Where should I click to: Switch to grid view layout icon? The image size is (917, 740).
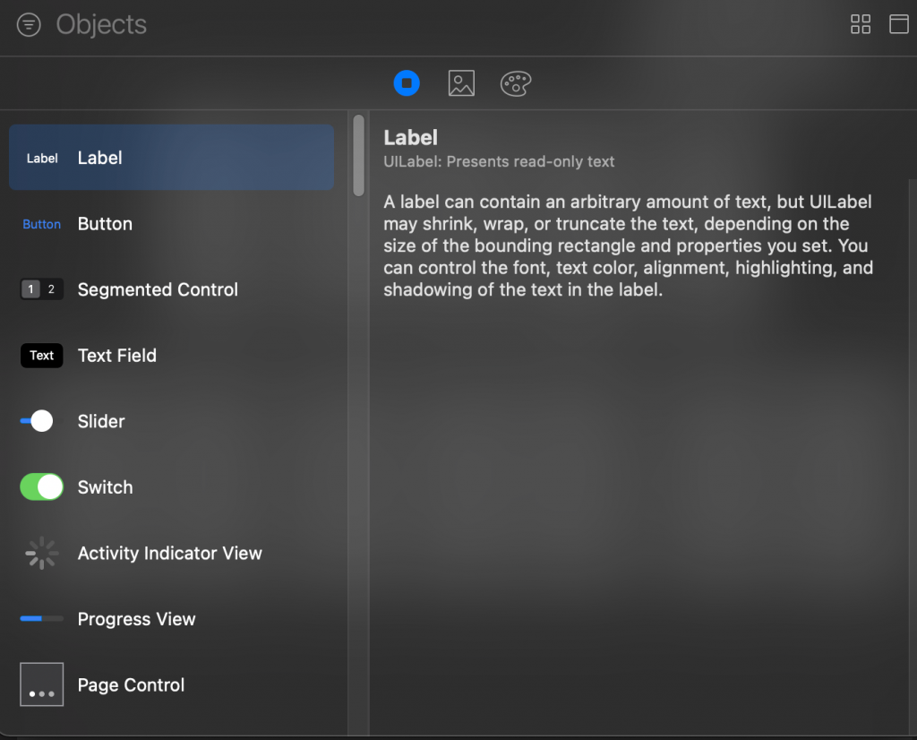point(861,24)
